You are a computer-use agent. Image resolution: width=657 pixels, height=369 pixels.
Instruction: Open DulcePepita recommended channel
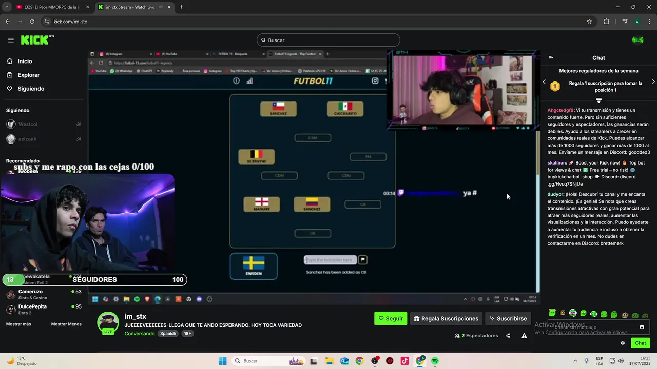point(44,310)
